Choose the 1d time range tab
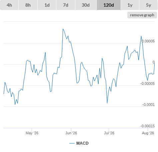The width and height of the screenshot is (158, 152). click(x=47, y=5)
